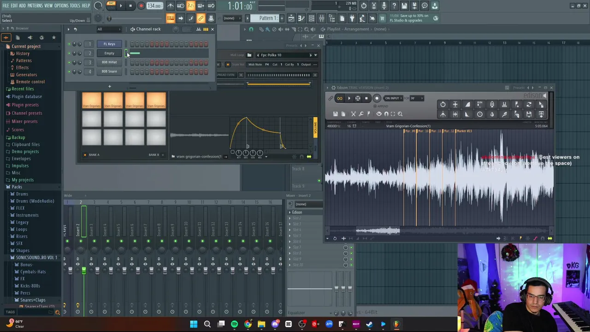Viewport: 590px width, 332px height.
Task: Open the help question mark icon
Action: 394,6
